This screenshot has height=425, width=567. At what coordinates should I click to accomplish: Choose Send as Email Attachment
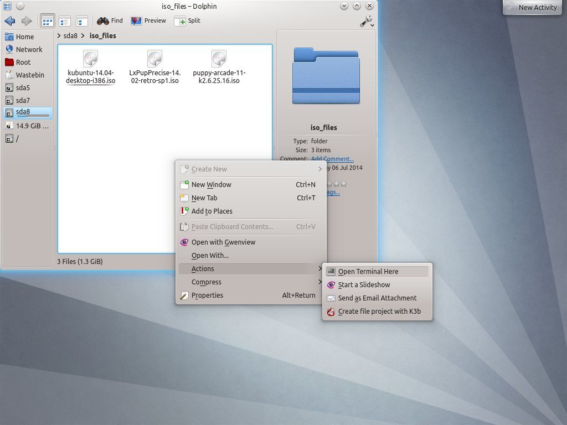377,298
